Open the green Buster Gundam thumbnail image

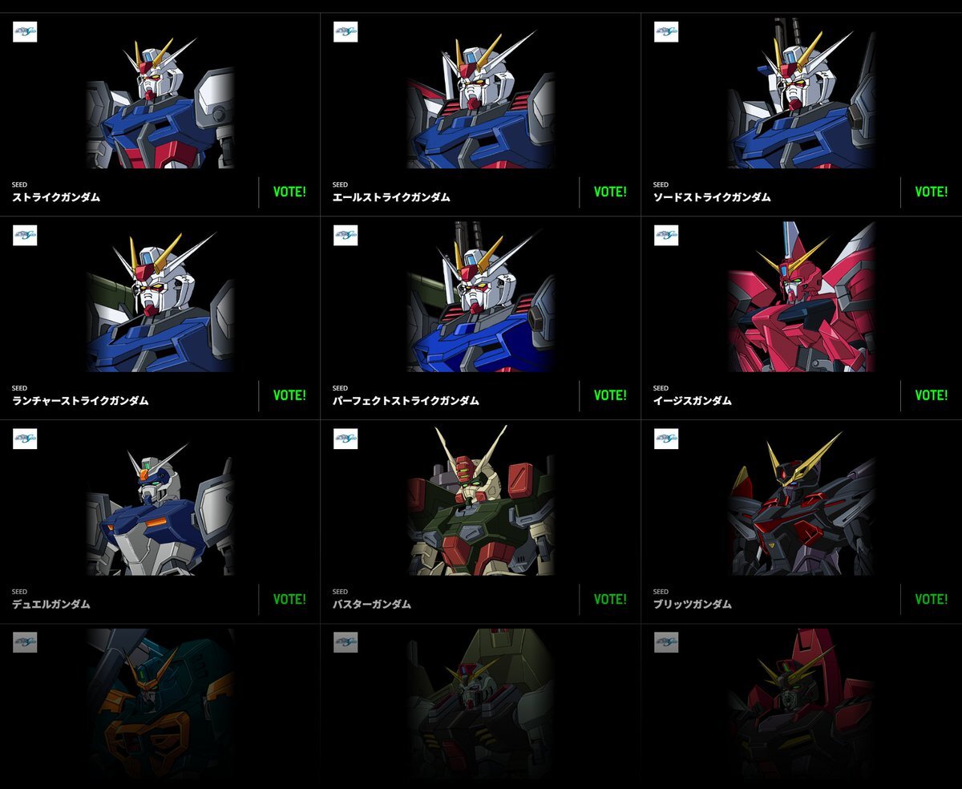(481, 500)
